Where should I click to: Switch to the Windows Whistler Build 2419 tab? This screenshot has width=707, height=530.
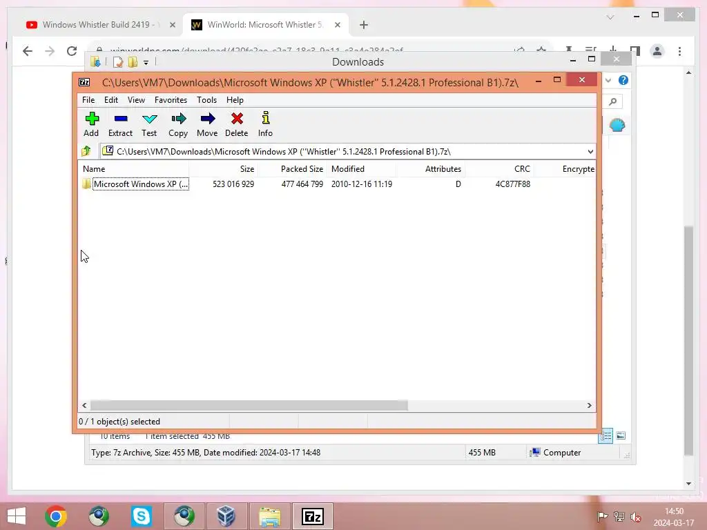coord(99,25)
